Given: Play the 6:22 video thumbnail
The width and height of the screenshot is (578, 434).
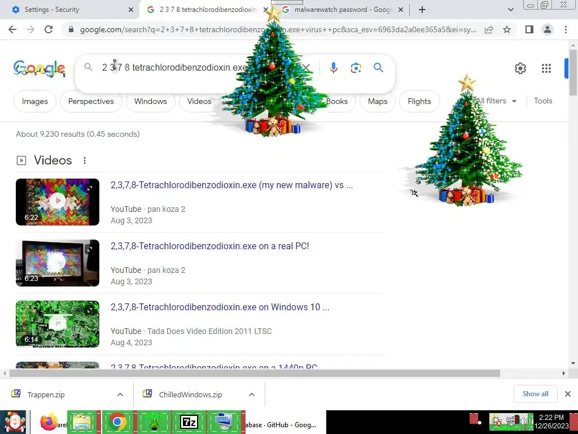Looking at the screenshot, I should coord(58,202).
